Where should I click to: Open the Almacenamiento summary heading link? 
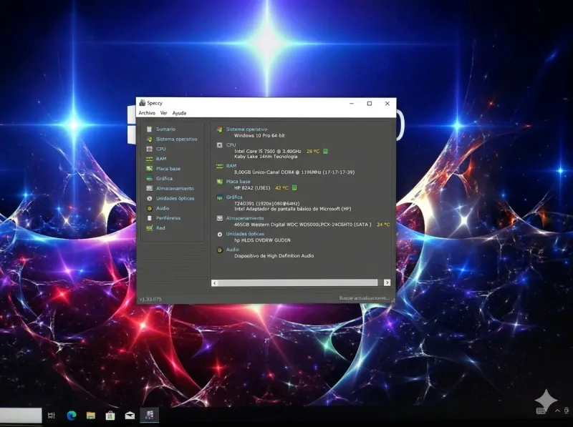(244, 218)
